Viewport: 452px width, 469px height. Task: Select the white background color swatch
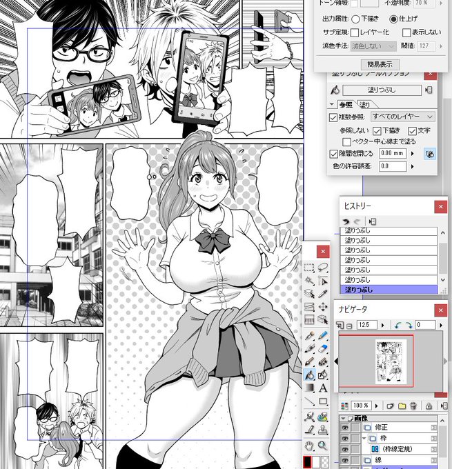pos(316,462)
